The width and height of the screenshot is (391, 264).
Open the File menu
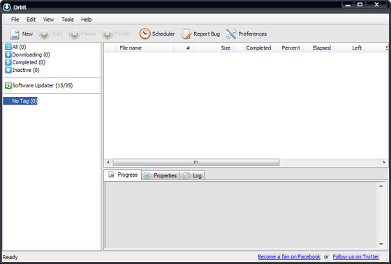tap(15, 20)
